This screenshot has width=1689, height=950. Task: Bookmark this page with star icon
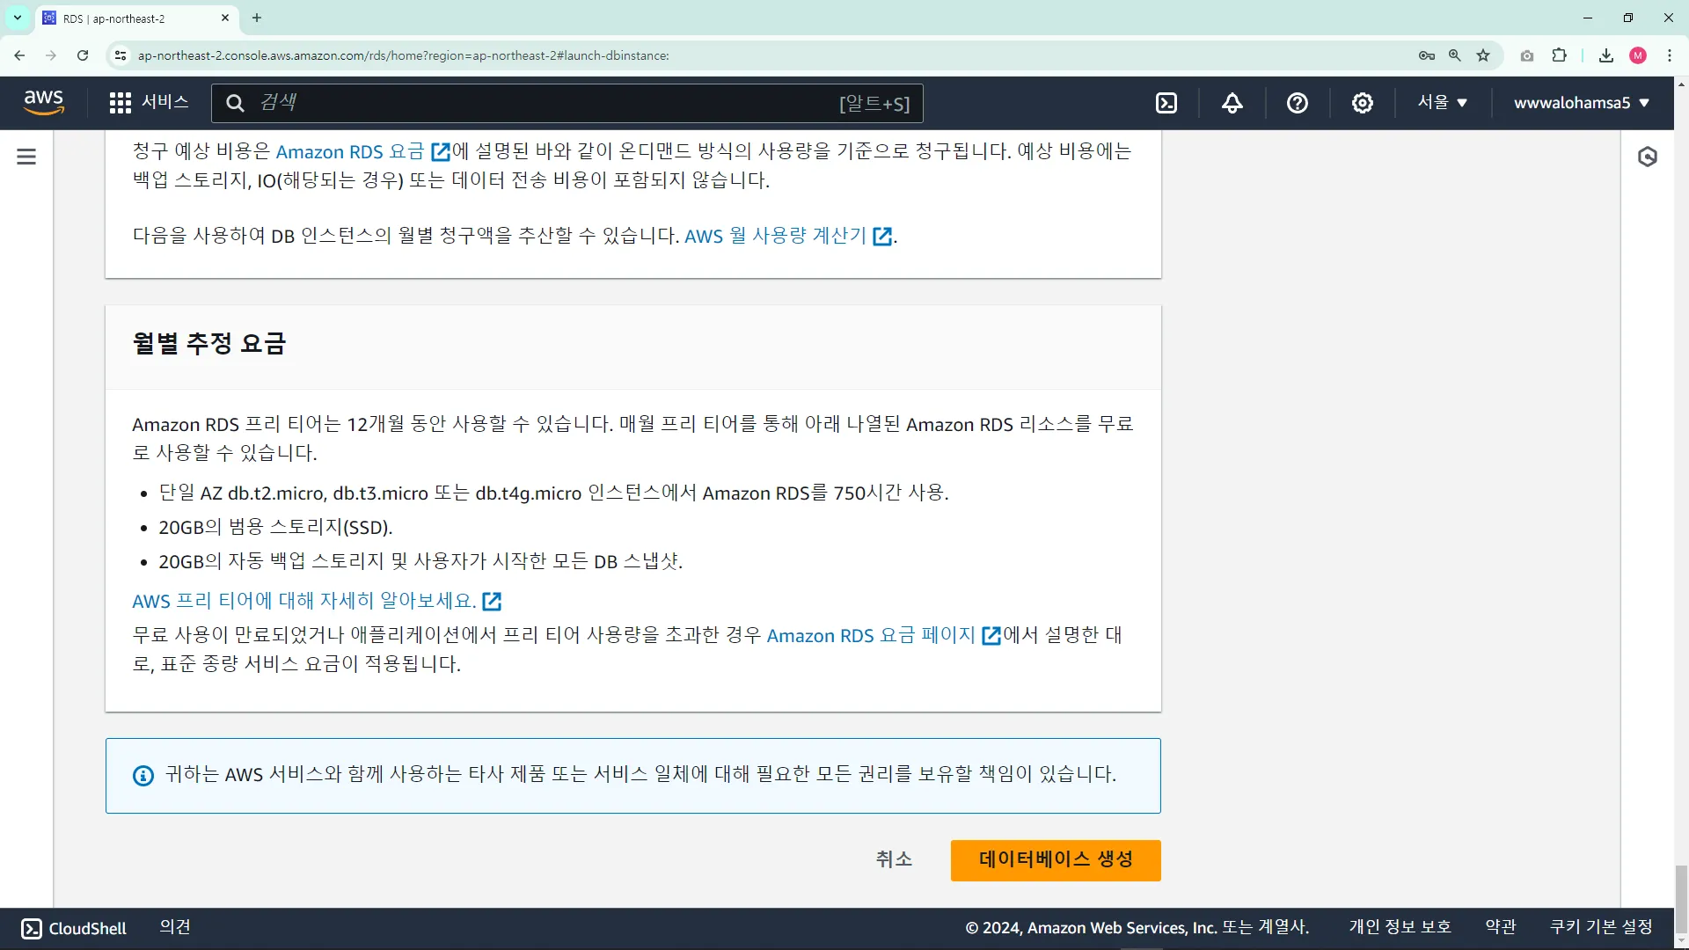pos(1483,55)
